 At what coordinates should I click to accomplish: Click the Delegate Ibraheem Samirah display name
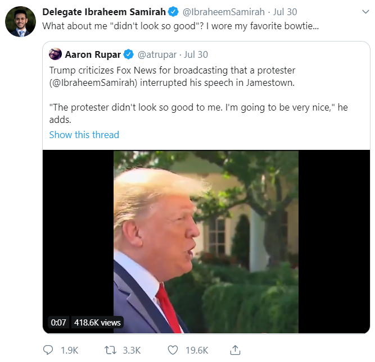[104, 12]
